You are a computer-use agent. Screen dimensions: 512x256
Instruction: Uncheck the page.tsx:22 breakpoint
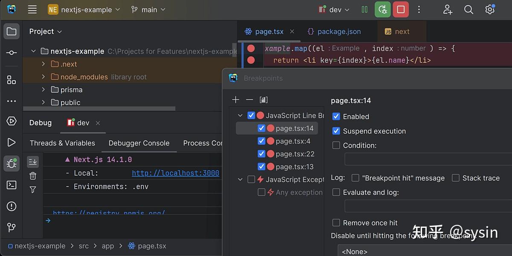pyautogui.click(x=262, y=154)
